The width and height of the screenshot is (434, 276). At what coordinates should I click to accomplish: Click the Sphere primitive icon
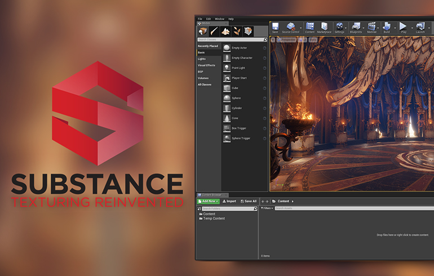coord(227,98)
